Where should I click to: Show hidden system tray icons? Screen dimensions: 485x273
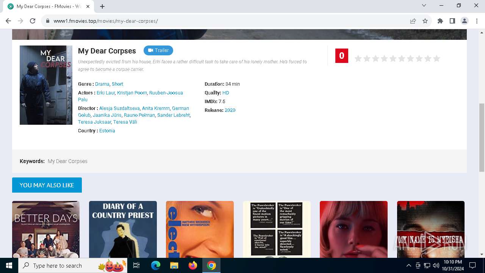pyautogui.click(x=409, y=265)
